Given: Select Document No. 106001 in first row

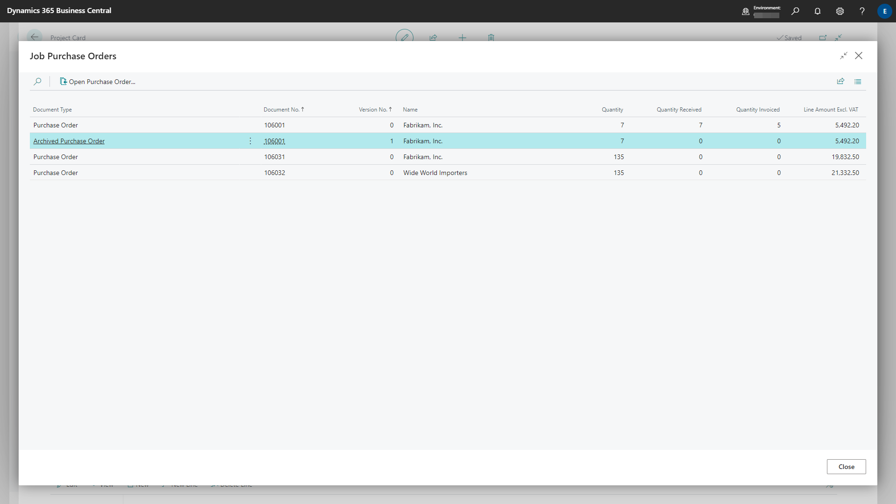Looking at the screenshot, I should click(x=274, y=125).
